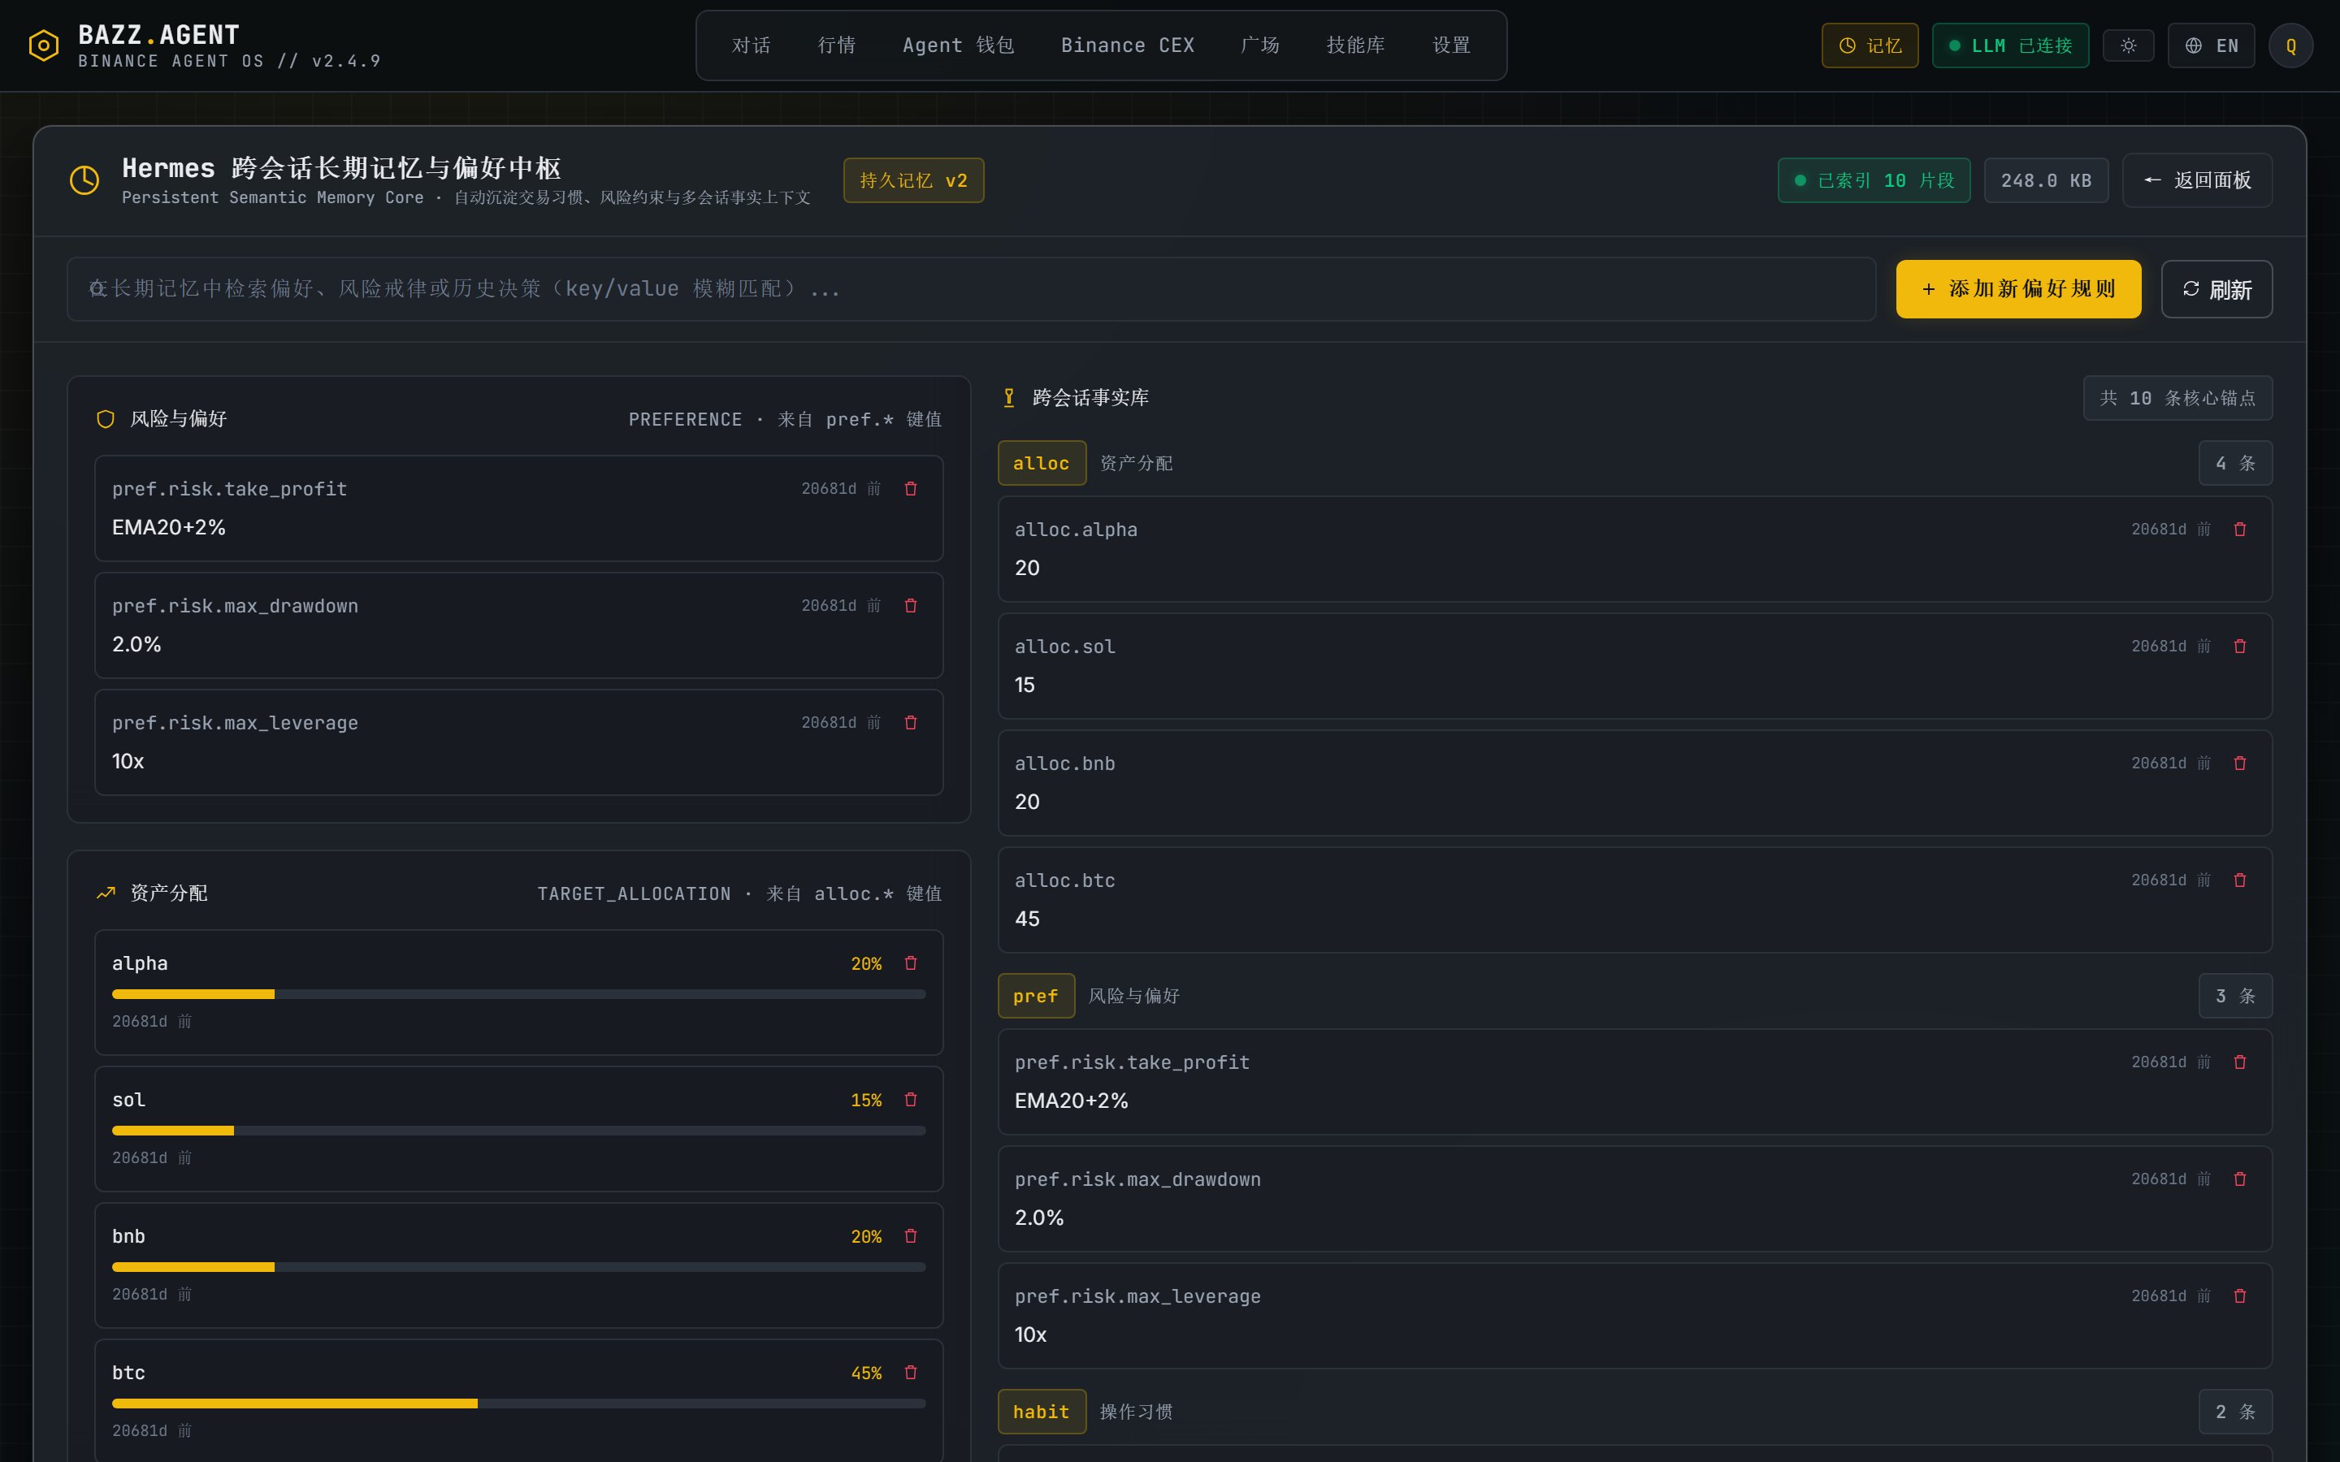
Task: Select the Binance CEX tab
Action: [x=1128, y=45]
